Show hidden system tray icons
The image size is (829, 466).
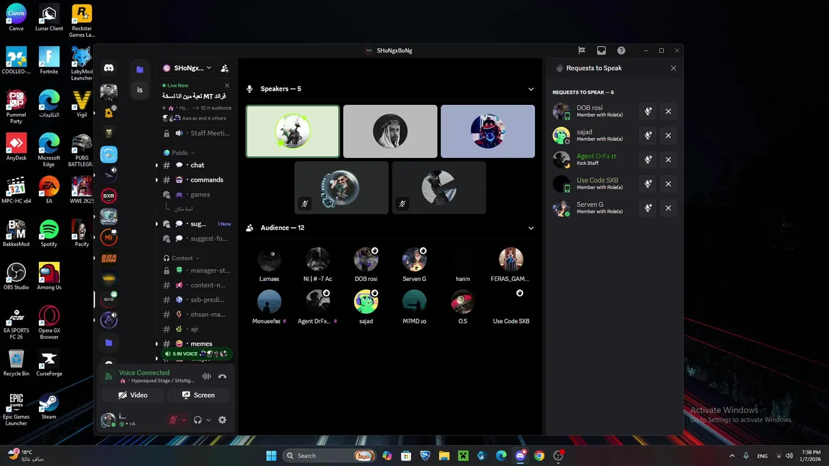(732, 456)
